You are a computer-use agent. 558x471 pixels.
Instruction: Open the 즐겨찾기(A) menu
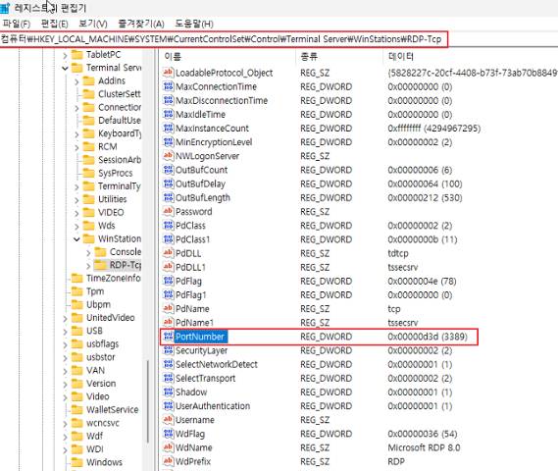click(x=141, y=24)
